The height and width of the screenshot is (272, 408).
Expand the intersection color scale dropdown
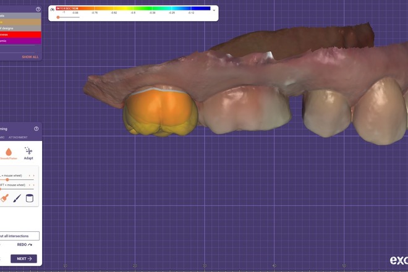pyautogui.click(x=214, y=10)
